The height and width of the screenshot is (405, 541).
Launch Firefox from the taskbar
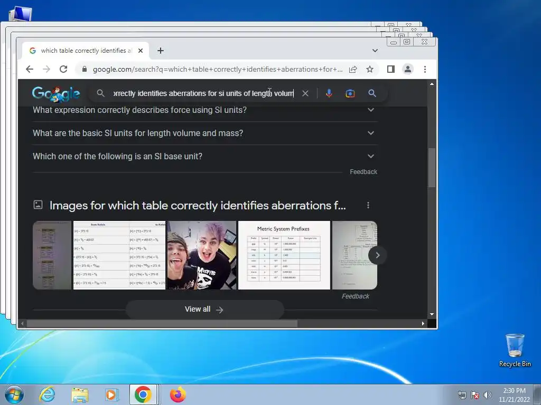tap(178, 394)
